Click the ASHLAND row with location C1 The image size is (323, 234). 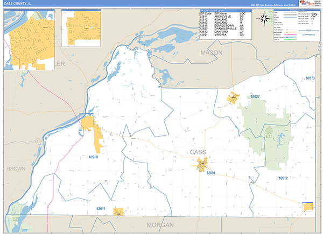click(222, 20)
